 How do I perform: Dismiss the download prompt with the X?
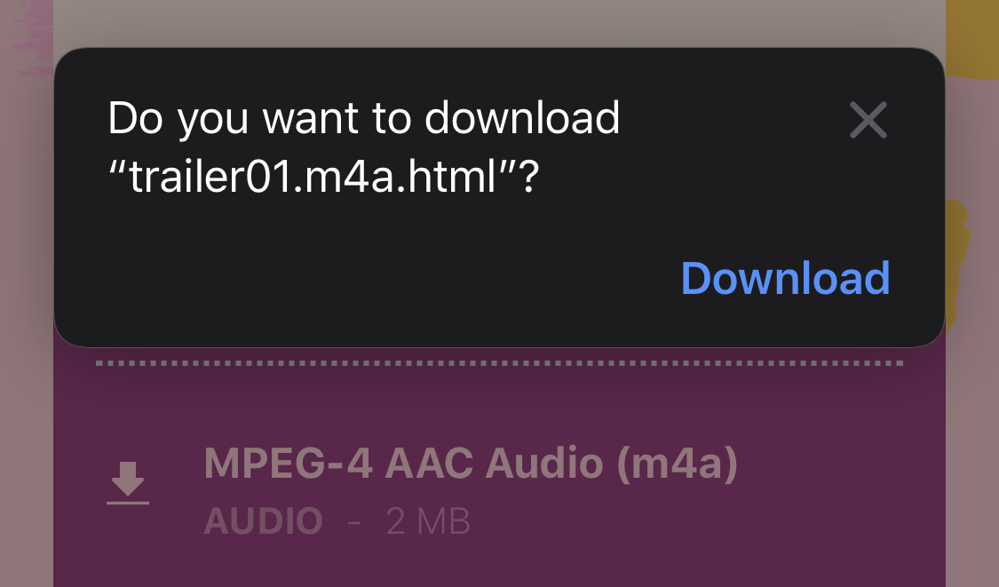point(868,120)
